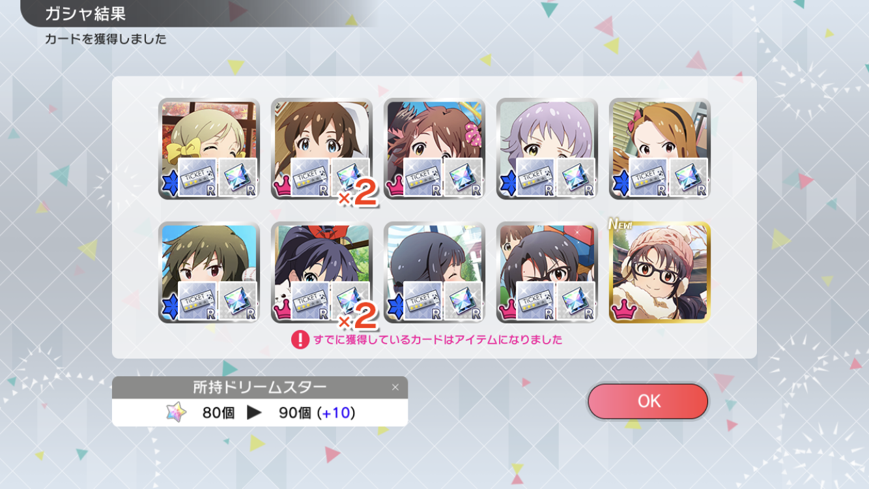The width and height of the screenshot is (869, 489).
Task: Select the card with yellow hair ribbon
Action: tap(208, 149)
